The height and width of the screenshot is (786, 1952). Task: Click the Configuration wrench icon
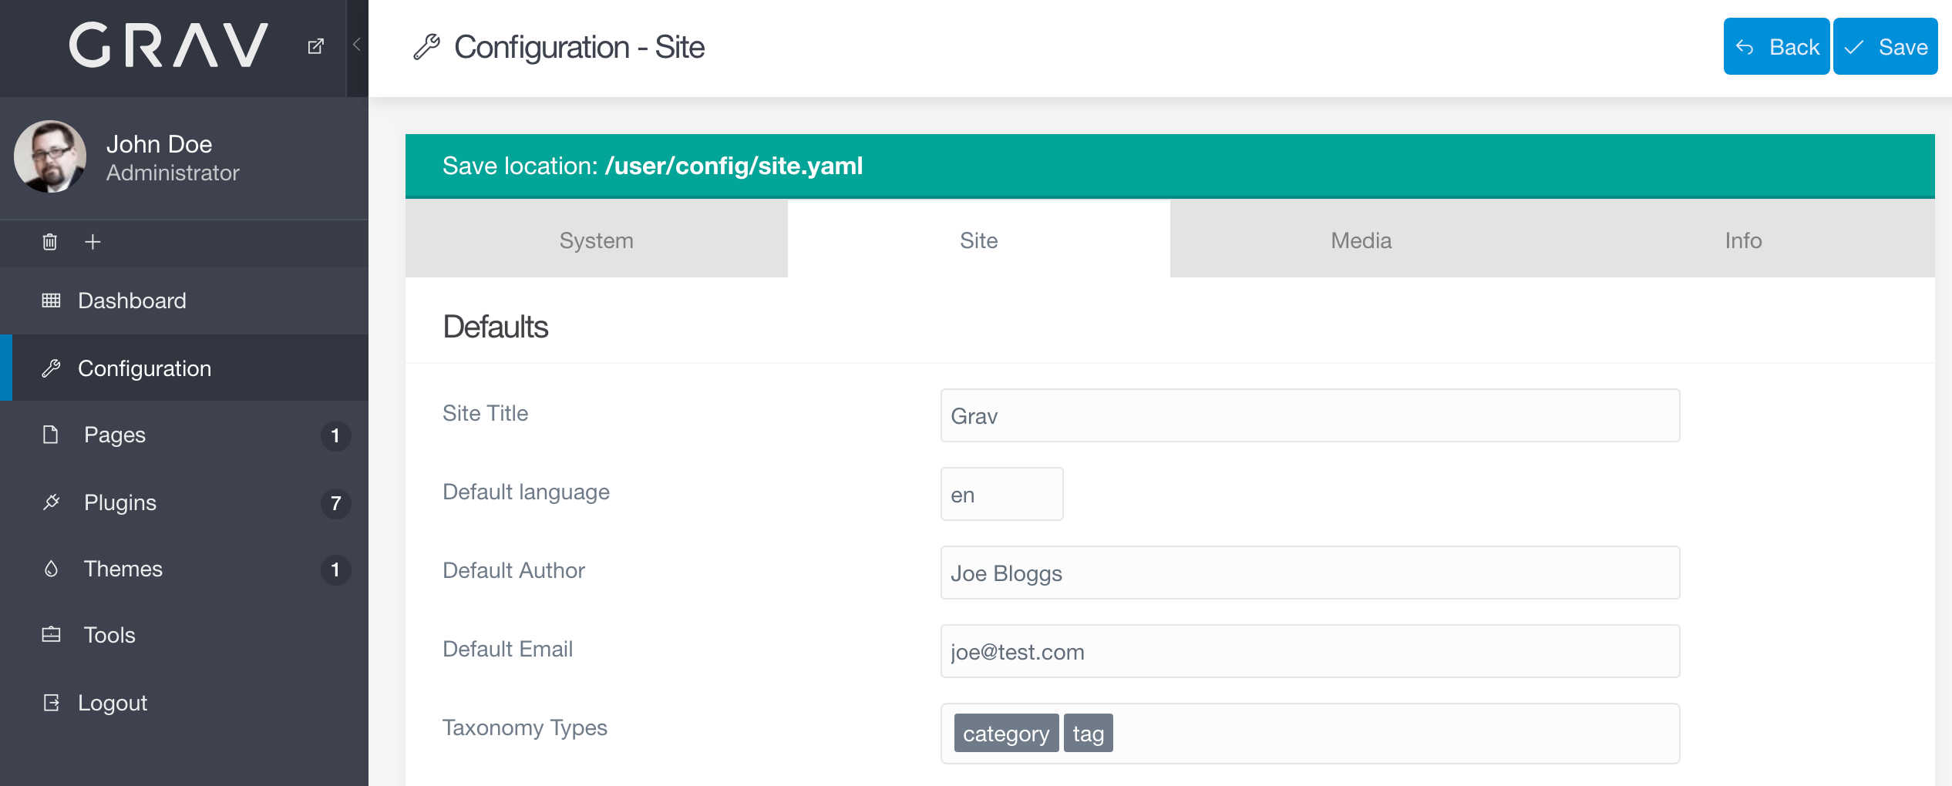pos(51,368)
